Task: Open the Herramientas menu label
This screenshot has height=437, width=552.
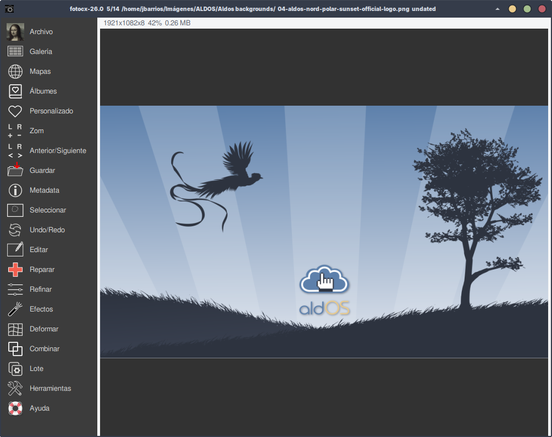Action: click(51, 389)
